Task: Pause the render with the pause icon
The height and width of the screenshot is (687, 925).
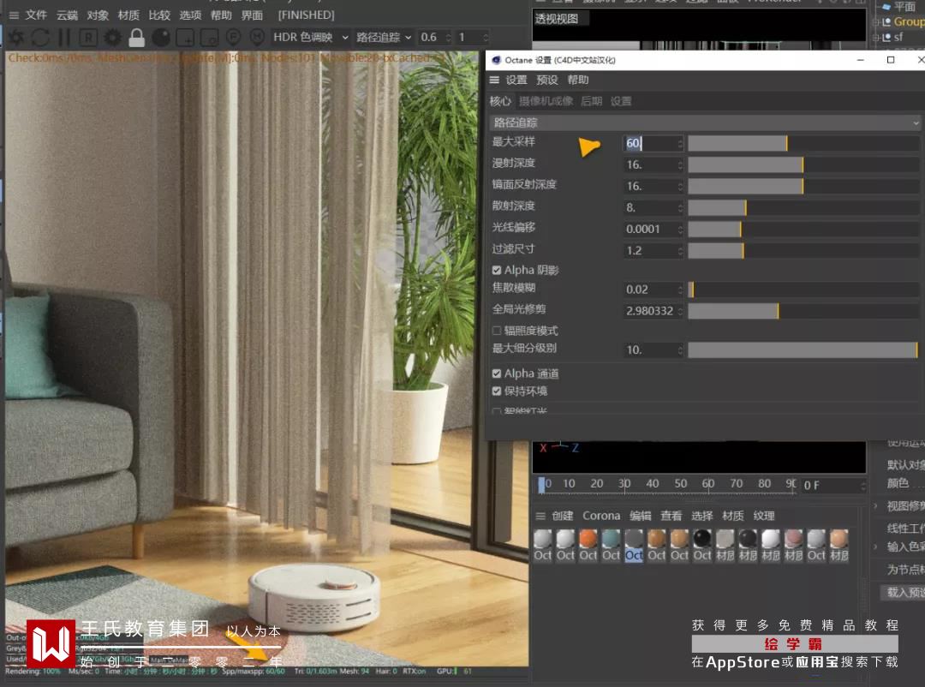Action: click(64, 37)
